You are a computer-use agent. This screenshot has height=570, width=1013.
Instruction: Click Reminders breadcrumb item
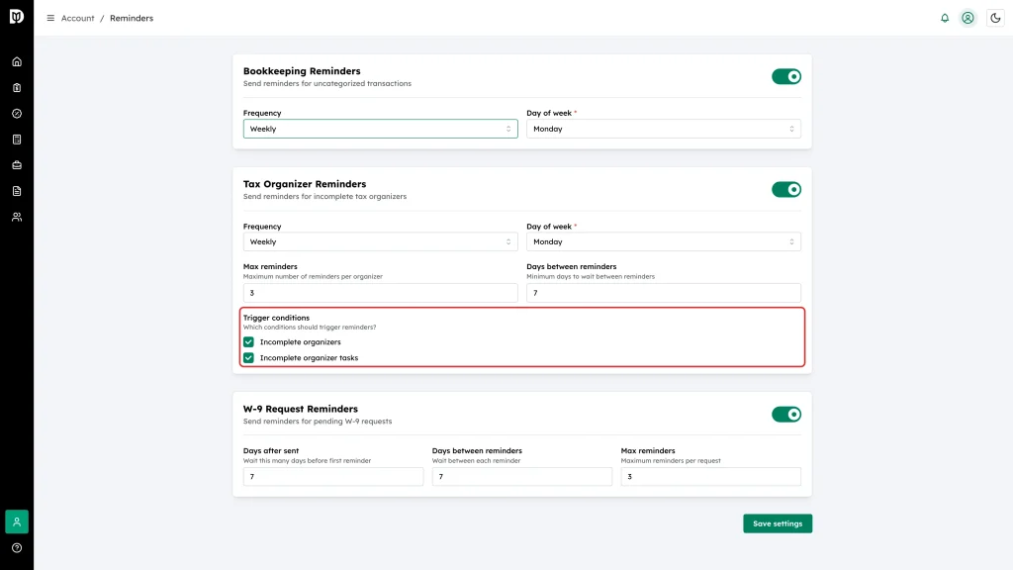[x=132, y=18]
